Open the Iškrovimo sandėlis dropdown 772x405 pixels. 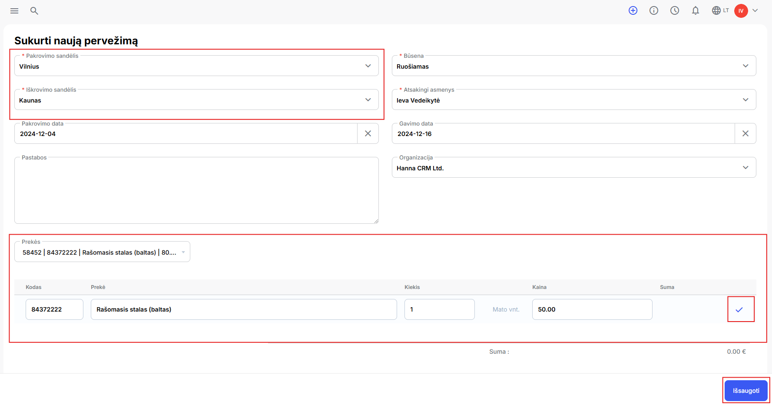pos(196,100)
